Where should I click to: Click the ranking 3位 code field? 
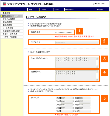[x=67, y=101]
